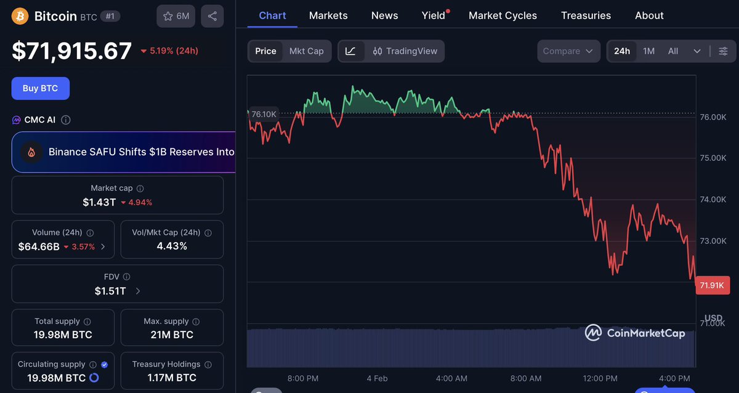
Task: Click the 4.43% Vol/Mkt Cap value
Action: coord(172,246)
